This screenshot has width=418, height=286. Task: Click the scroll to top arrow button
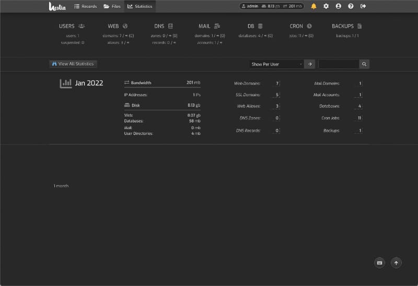[396, 263]
